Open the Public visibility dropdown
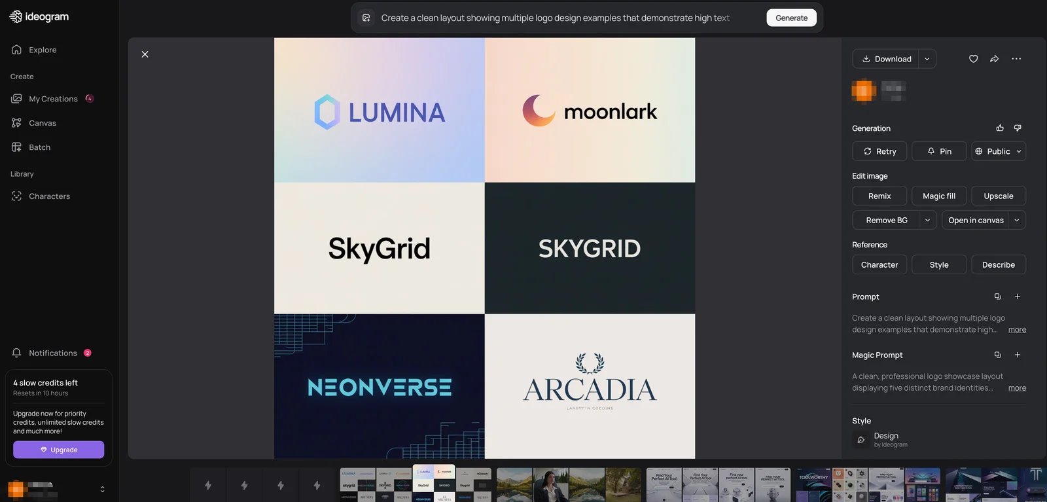The width and height of the screenshot is (1047, 502). [x=999, y=151]
